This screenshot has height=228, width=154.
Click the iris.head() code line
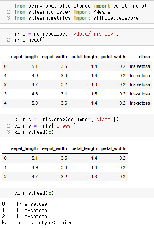pos(30,40)
